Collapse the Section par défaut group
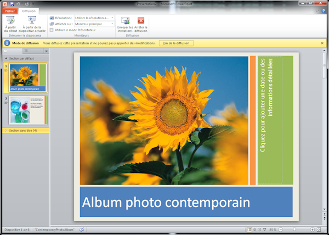 point(6,58)
